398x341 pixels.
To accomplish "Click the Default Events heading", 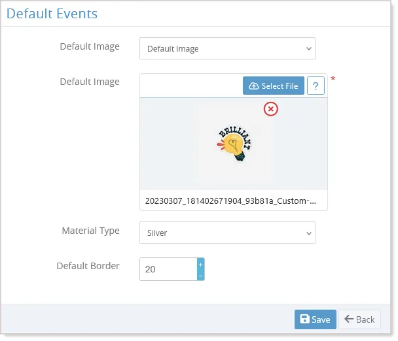I will (52, 14).
